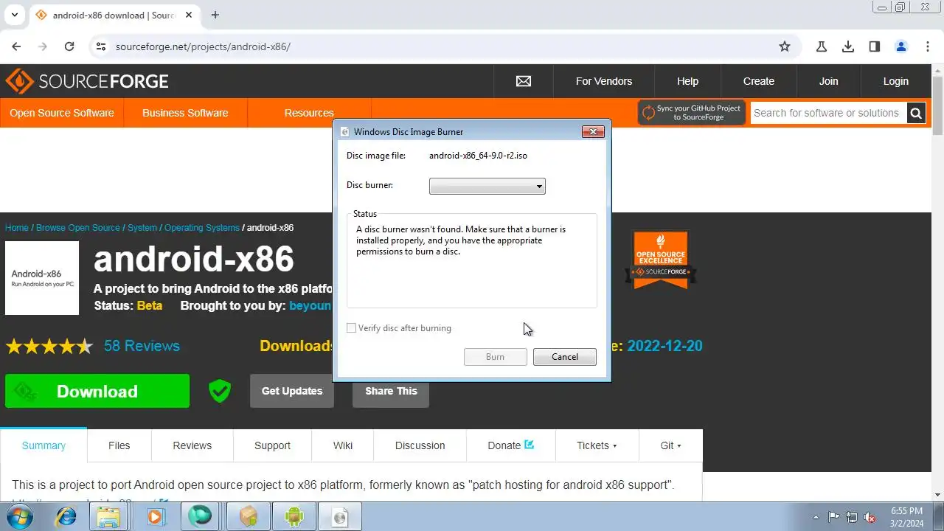Click the Login link
Screen dimensions: 944x531
click(x=896, y=81)
